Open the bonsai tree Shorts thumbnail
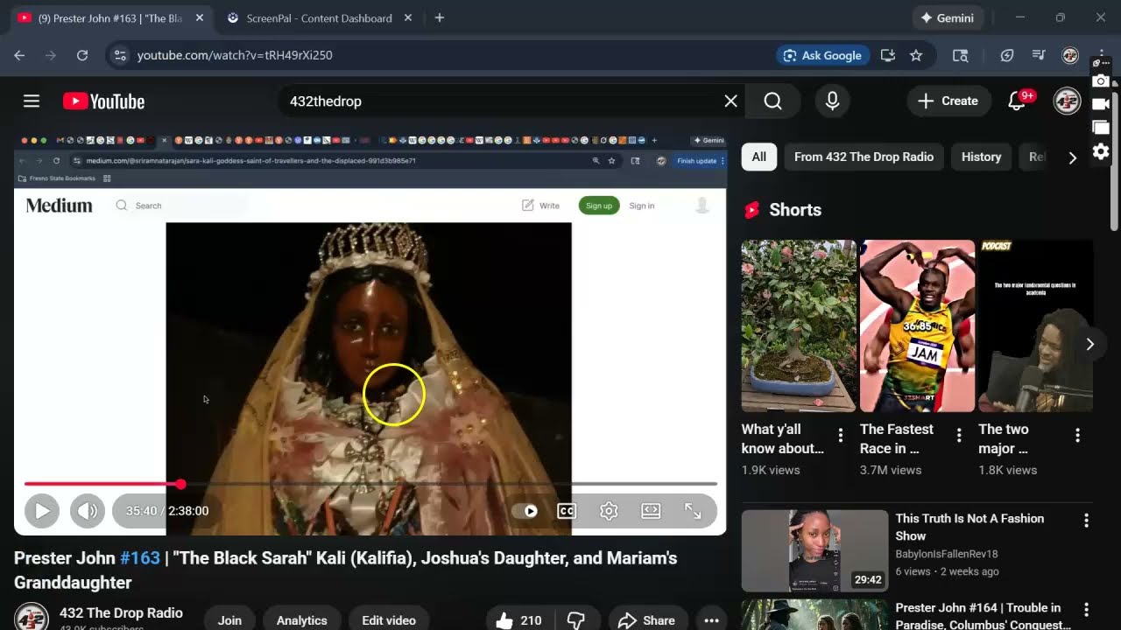1121x630 pixels. pyautogui.click(x=799, y=325)
